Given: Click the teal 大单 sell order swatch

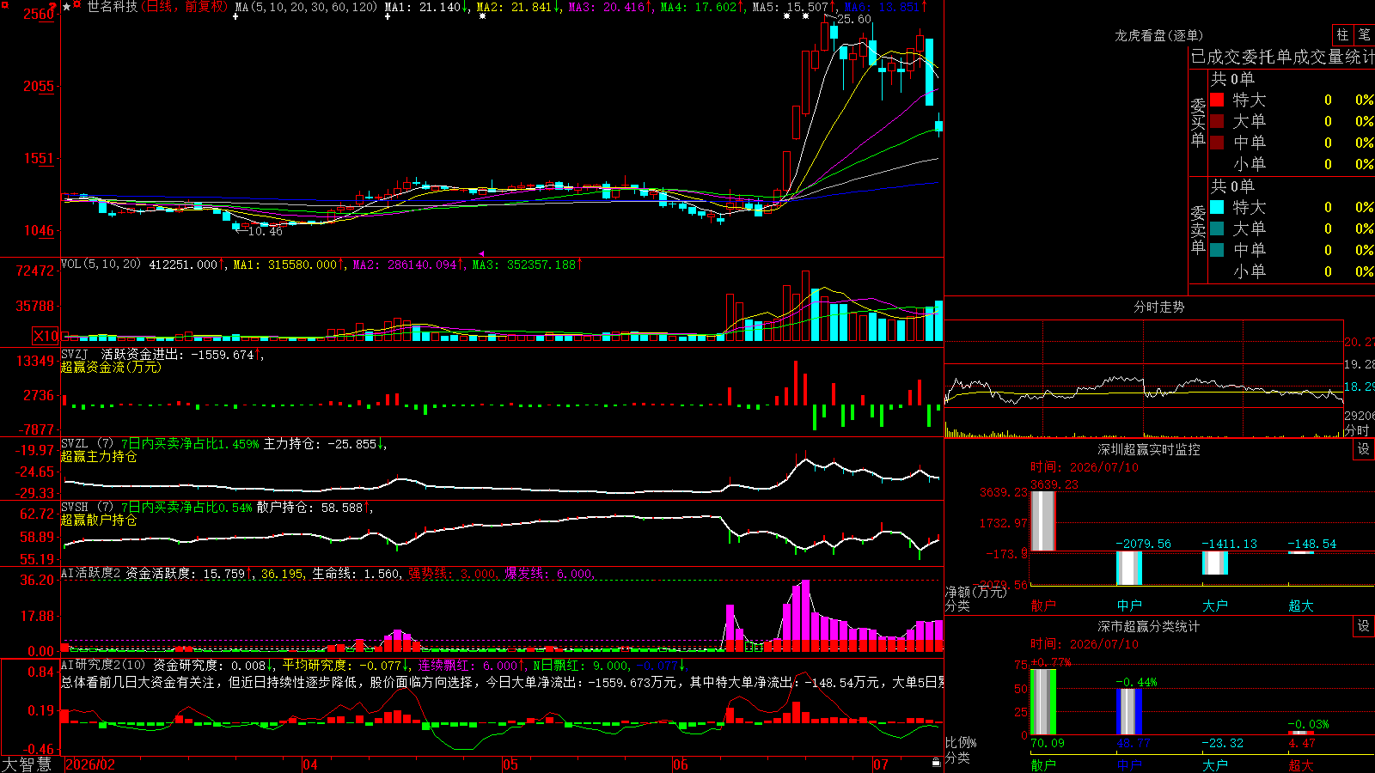Looking at the screenshot, I should pos(1217,228).
